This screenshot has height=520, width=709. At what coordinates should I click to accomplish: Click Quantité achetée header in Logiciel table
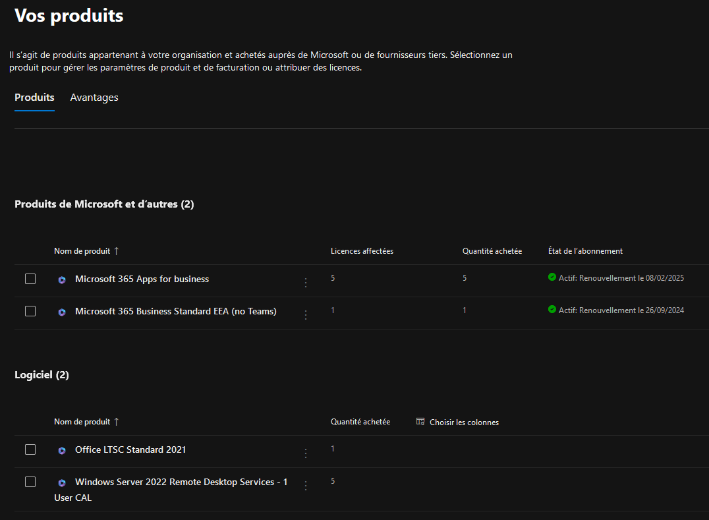pyautogui.click(x=360, y=421)
